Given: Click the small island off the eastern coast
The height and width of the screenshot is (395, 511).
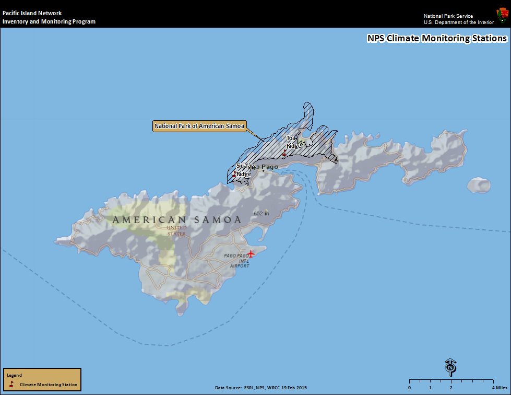Looking at the screenshot, I should pos(479,185).
